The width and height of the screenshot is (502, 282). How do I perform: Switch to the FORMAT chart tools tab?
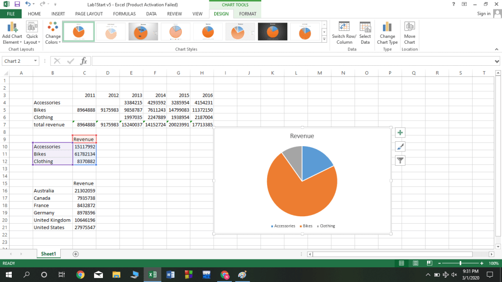tap(248, 14)
